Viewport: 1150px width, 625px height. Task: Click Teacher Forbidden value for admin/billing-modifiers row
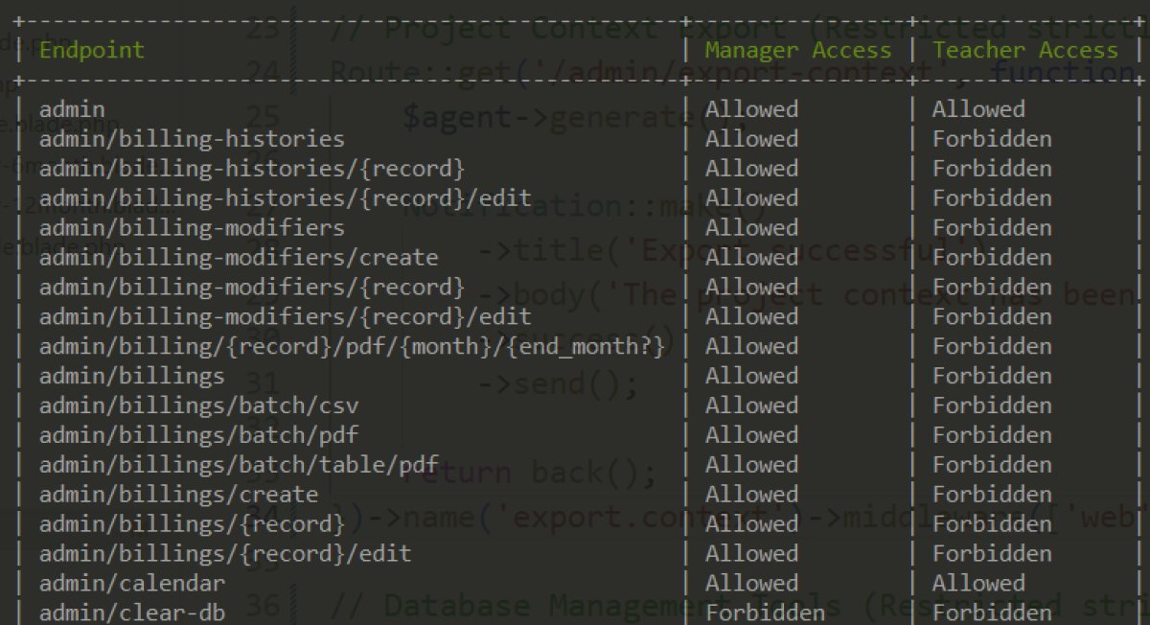tap(992, 228)
